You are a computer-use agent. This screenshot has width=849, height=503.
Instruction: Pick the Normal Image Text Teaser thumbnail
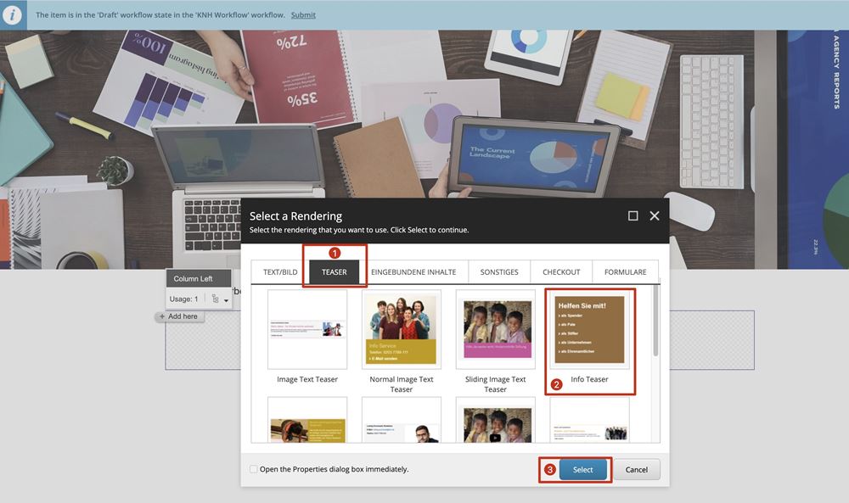(x=402, y=330)
